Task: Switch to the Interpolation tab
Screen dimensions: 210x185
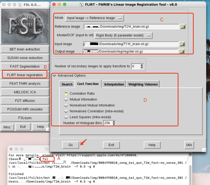Action: tap(114, 84)
